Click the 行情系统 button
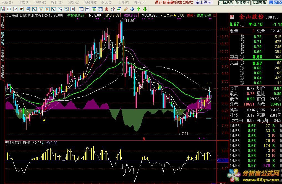 click(x=226, y=2)
